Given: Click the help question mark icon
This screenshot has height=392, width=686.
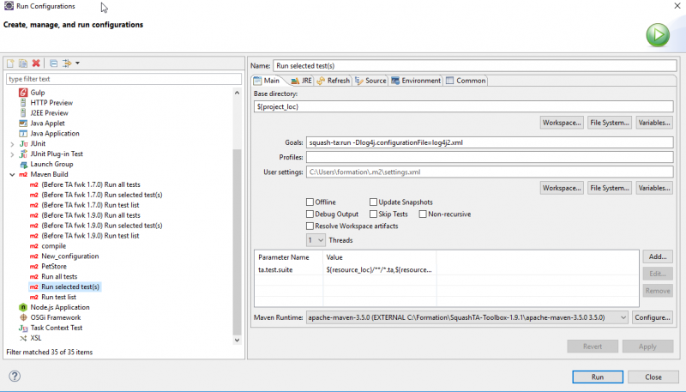Looking at the screenshot, I should (x=15, y=377).
